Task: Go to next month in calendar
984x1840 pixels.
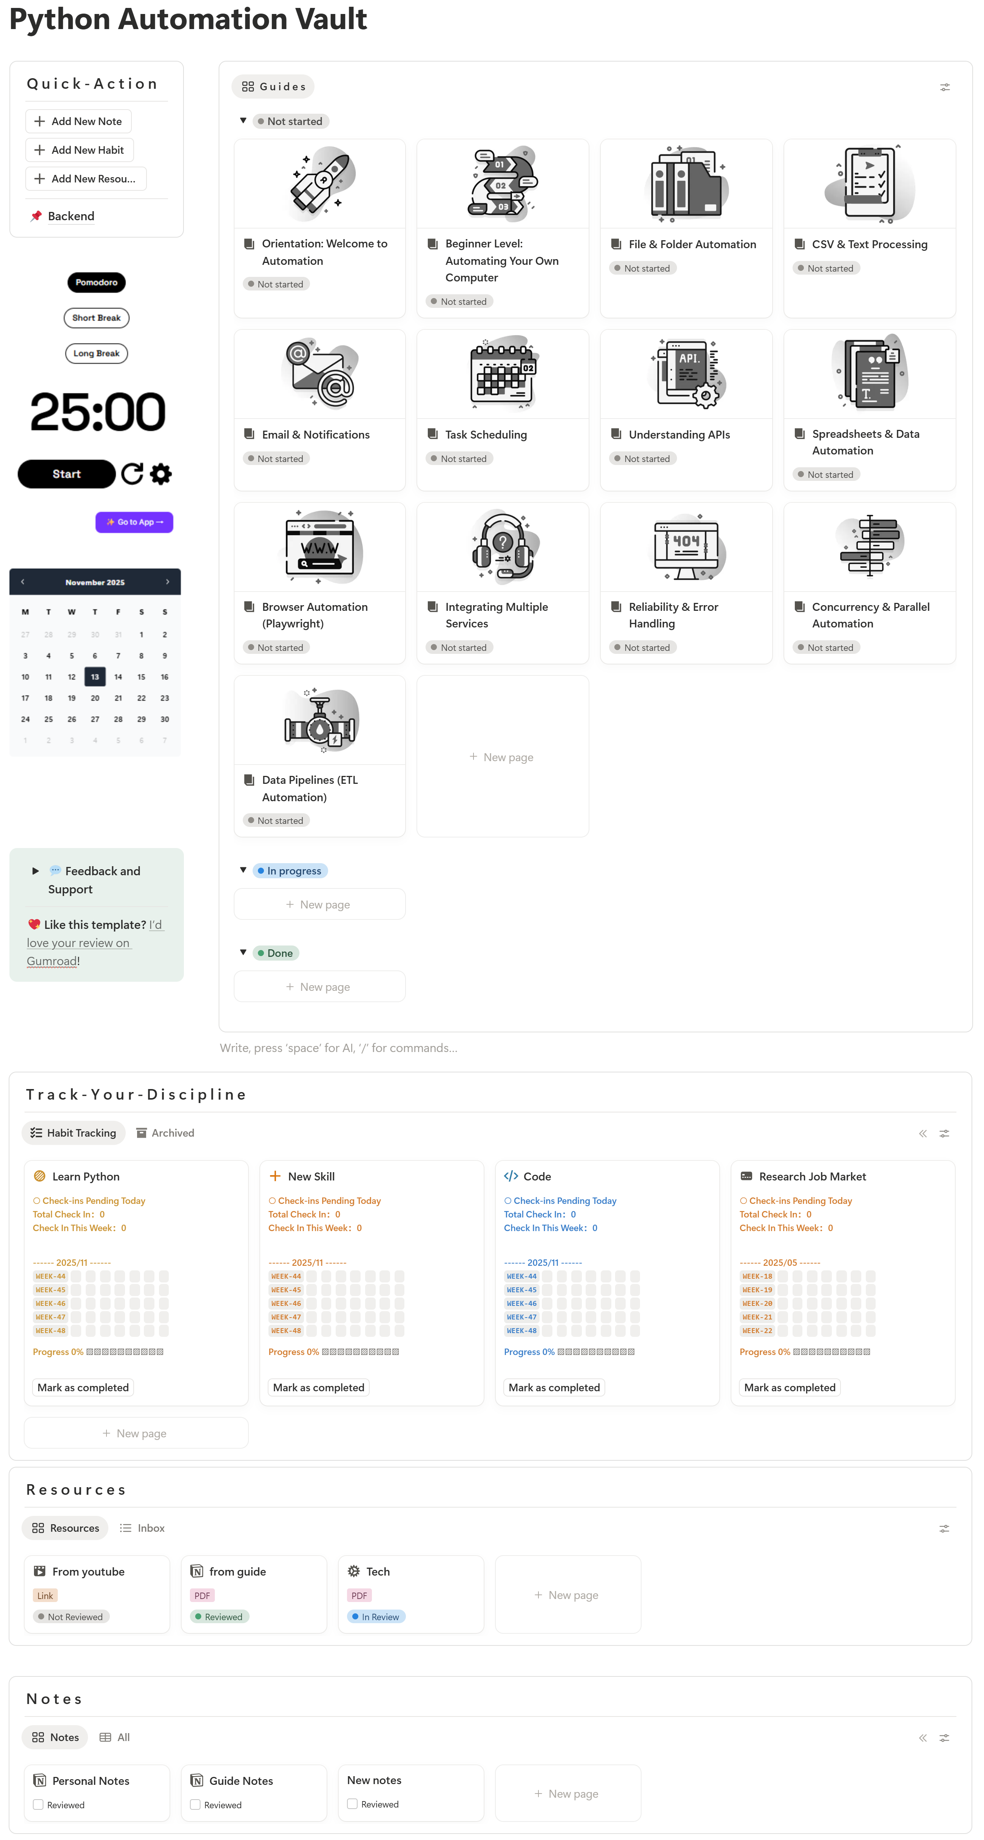Action: [168, 581]
